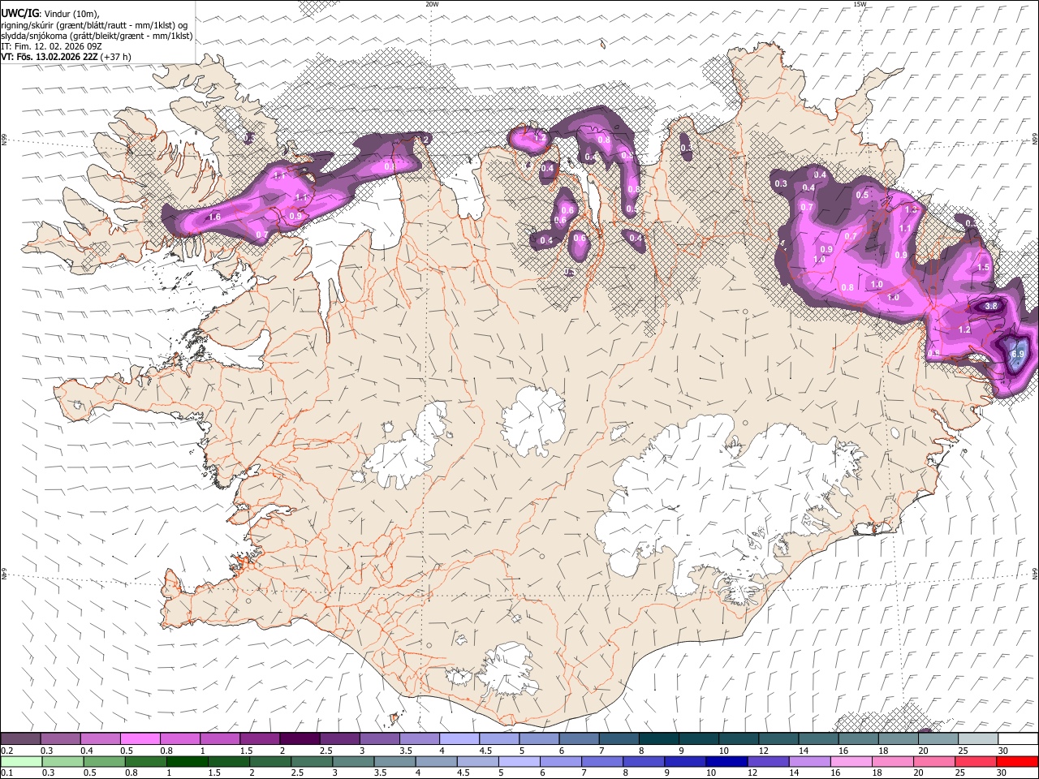The height and width of the screenshot is (779, 1039).
Task: Click the "0.4" label in the legend scale
Action: pos(87,751)
